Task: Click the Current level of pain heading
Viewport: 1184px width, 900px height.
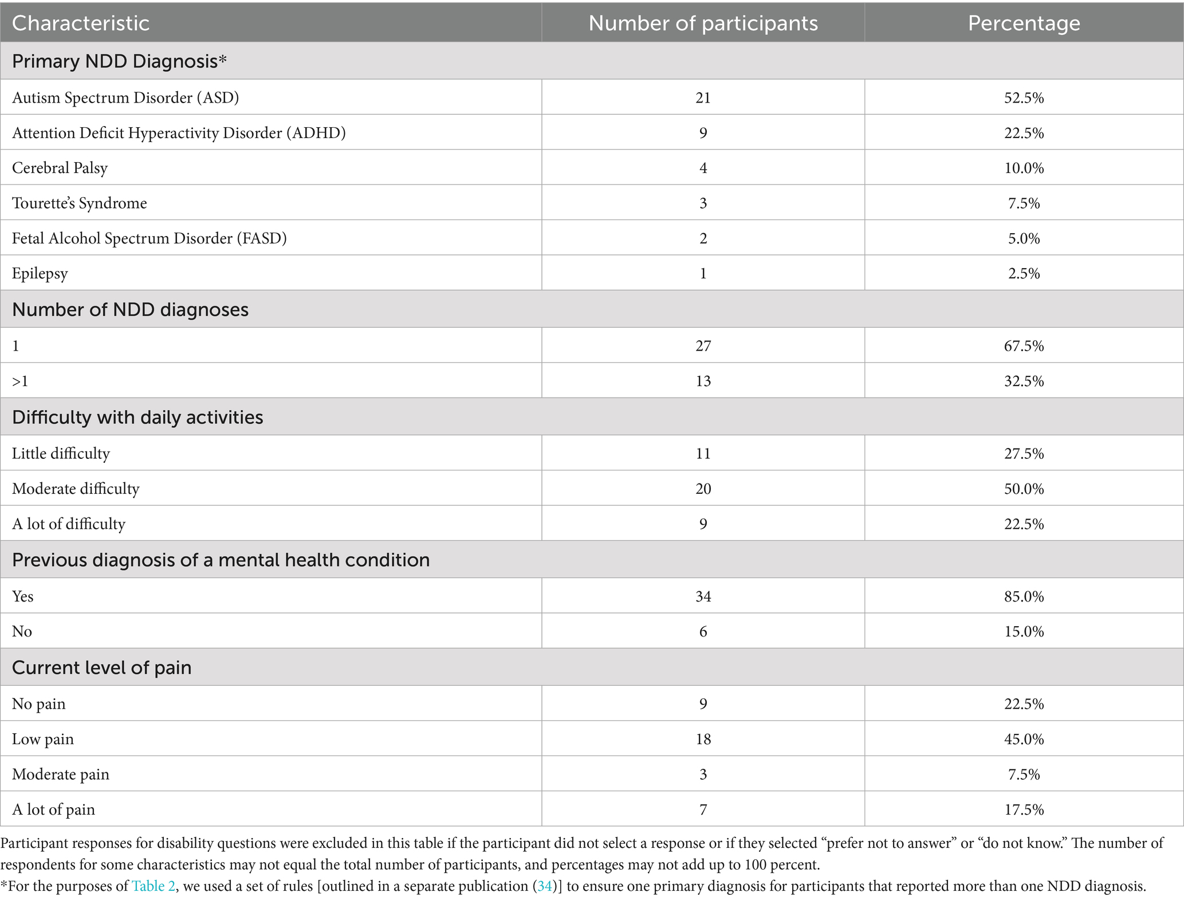Action: point(101,667)
